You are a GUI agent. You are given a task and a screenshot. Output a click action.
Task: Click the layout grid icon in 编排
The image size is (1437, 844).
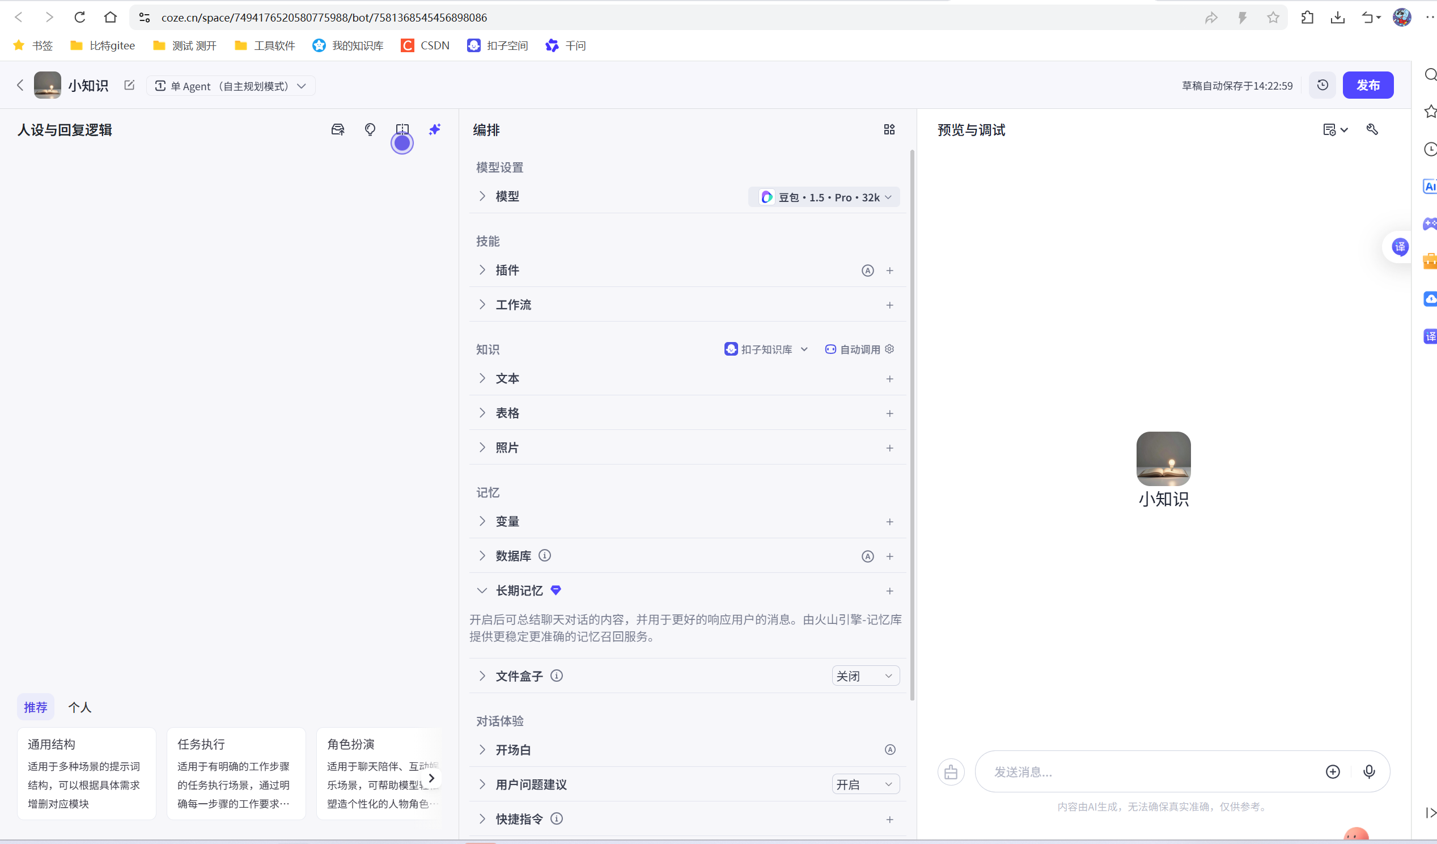(889, 129)
